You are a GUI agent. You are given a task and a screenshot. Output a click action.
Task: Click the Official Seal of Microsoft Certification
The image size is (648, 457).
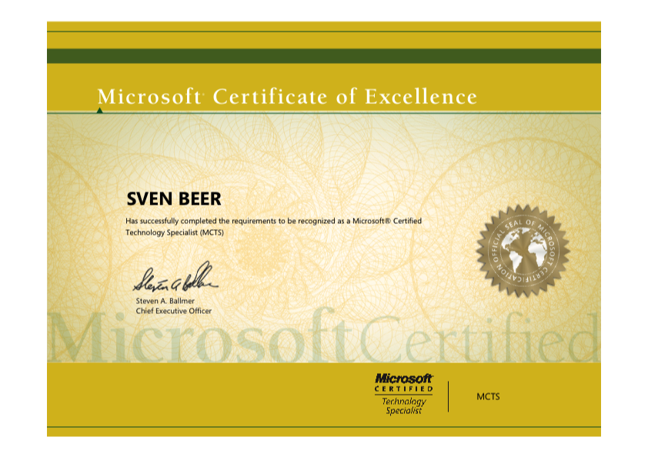point(523,251)
